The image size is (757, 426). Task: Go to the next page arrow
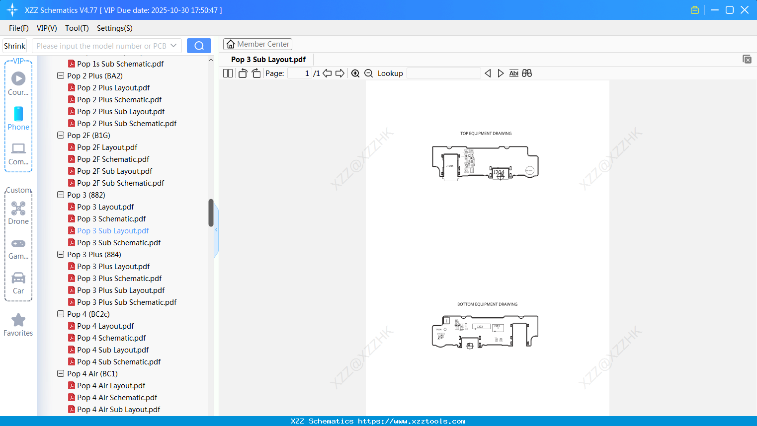pos(340,73)
